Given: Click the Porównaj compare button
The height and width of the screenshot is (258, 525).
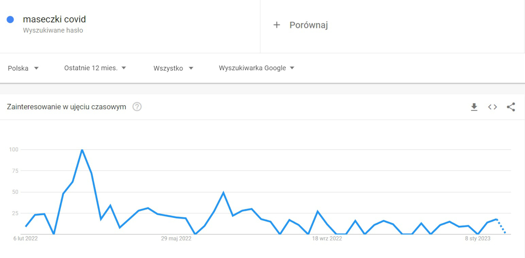Looking at the screenshot, I should click(x=308, y=25).
